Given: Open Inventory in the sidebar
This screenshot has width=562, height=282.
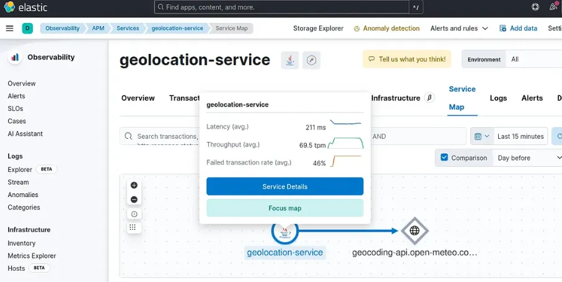Looking at the screenshot, I should [x=22, y=243].
